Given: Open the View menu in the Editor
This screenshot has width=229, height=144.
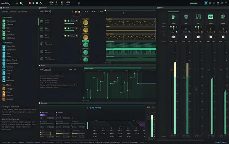Looking at the screenshot, I should pyautogui.click(x=70, y=69).
